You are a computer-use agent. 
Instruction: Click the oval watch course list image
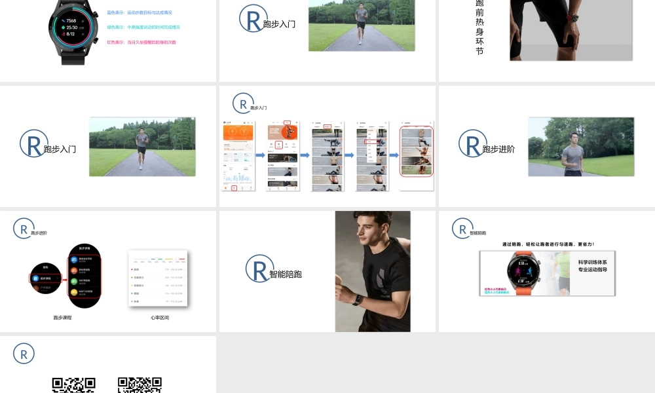coord(84,276)
